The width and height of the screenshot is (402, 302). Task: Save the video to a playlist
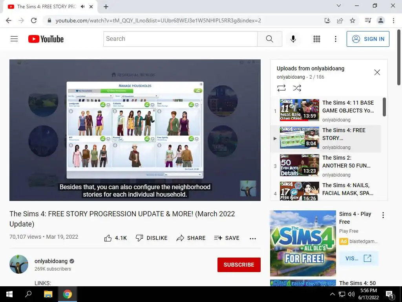(x=227, y=238)
